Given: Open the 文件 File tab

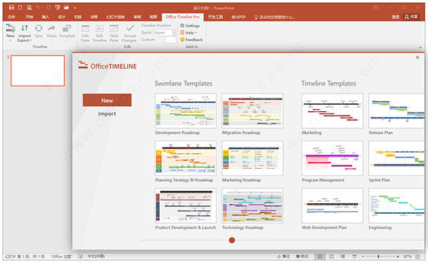Looking at the screenshot, I should coord(11,17).
